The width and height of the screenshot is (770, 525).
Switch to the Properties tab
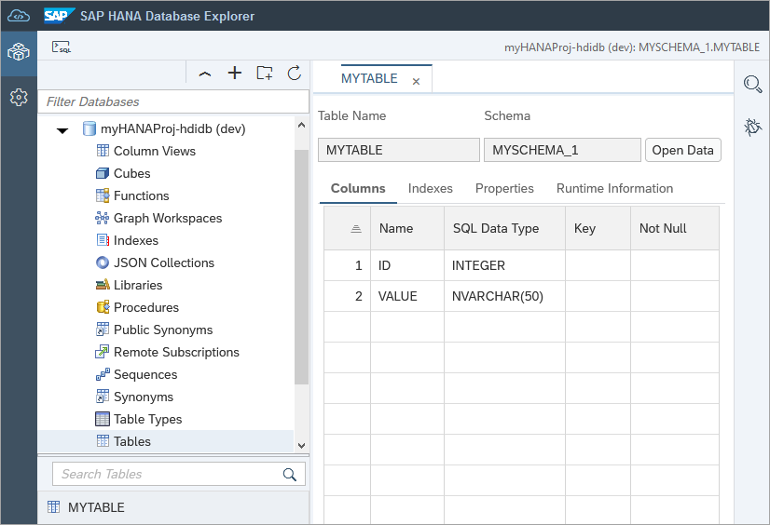click(504, 189)
